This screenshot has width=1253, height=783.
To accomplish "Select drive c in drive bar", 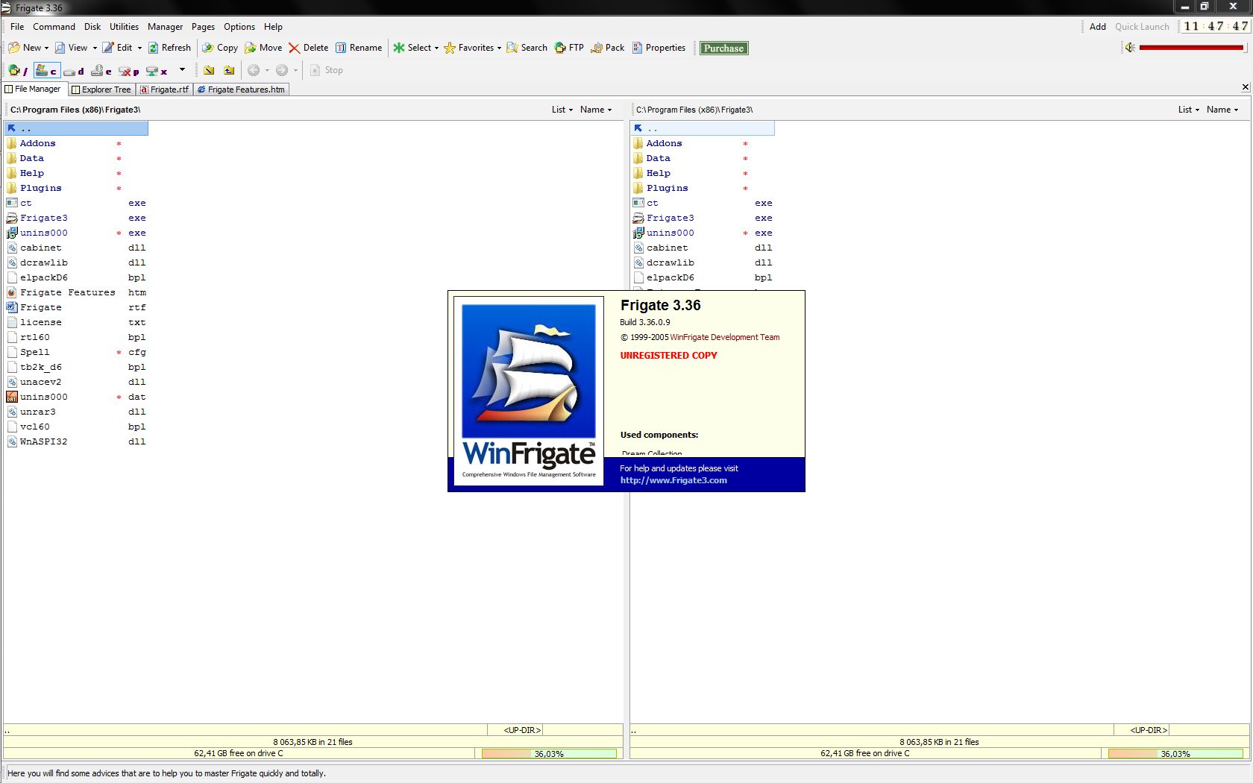I will [x=46, y=71].
